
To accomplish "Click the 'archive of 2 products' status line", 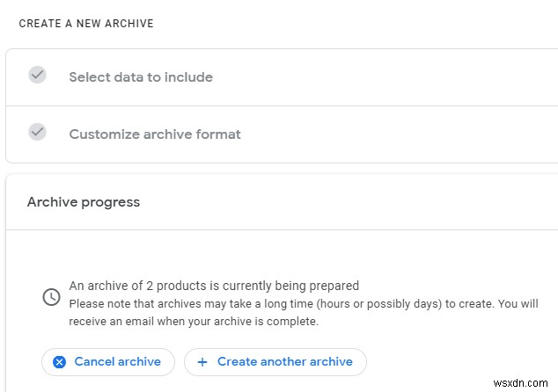I will pyautogui.click(x=214, y=286).
